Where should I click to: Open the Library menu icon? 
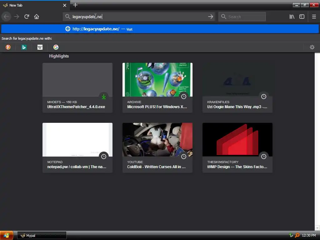292,17
